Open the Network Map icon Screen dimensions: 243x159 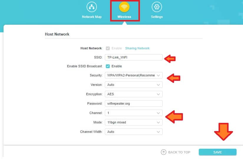[92, 7]
